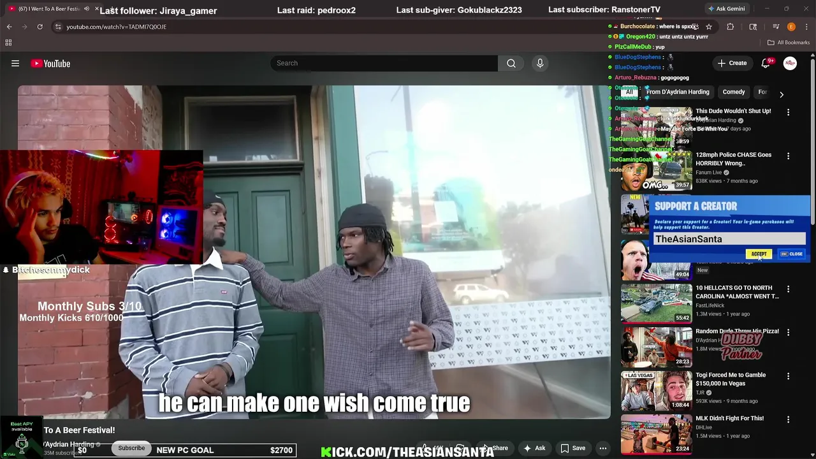
Task: Click the Ask Gemini button
Action: coord(726,9)
